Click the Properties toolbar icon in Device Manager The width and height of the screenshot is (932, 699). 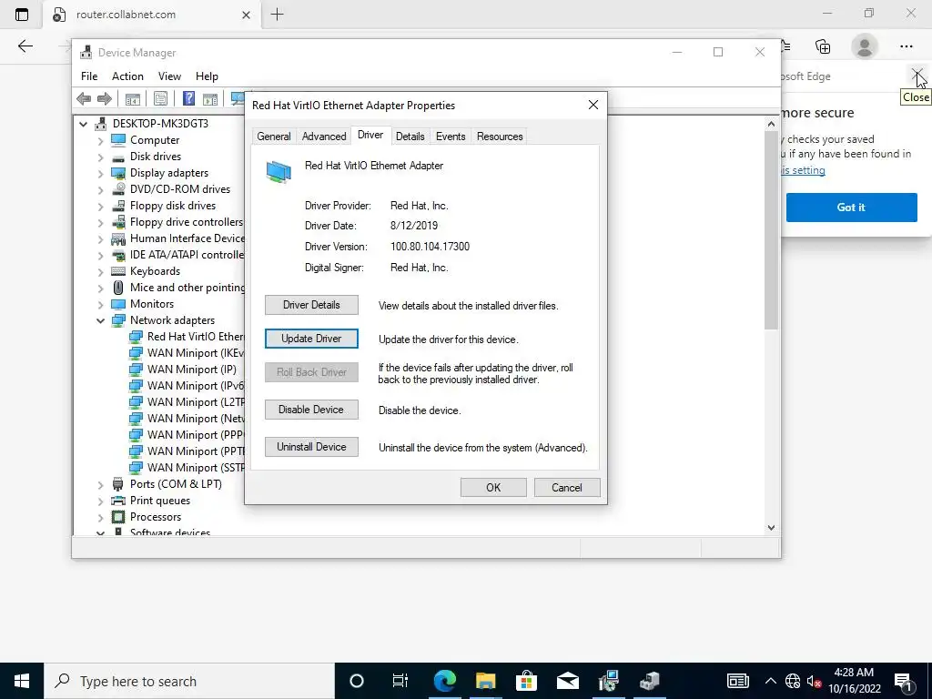[x=160, y=98]
